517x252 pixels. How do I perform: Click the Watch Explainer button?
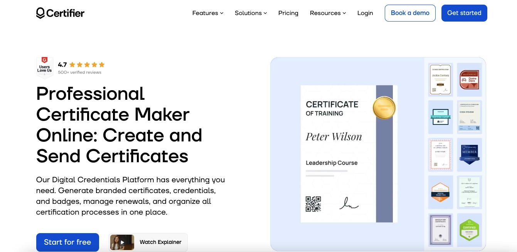(148, 242)
